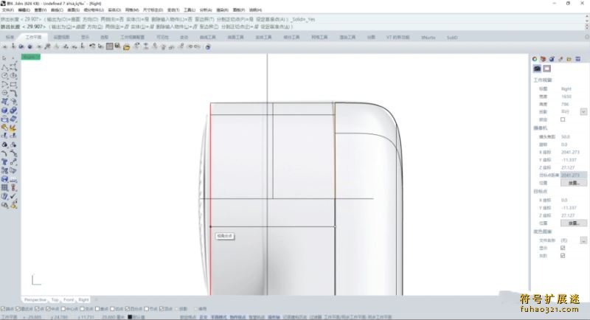
Task: Open the 文件(F) menu
Action: (x=8, y=10)
